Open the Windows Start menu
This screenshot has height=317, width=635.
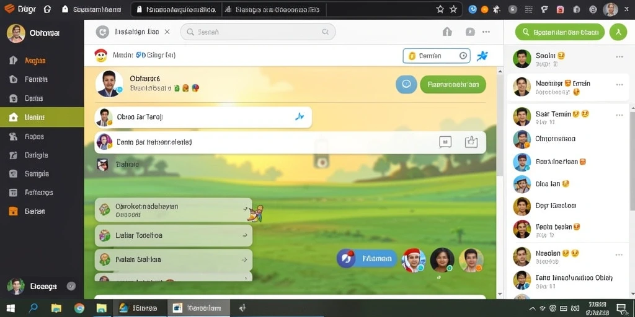[x=11, y=308]
